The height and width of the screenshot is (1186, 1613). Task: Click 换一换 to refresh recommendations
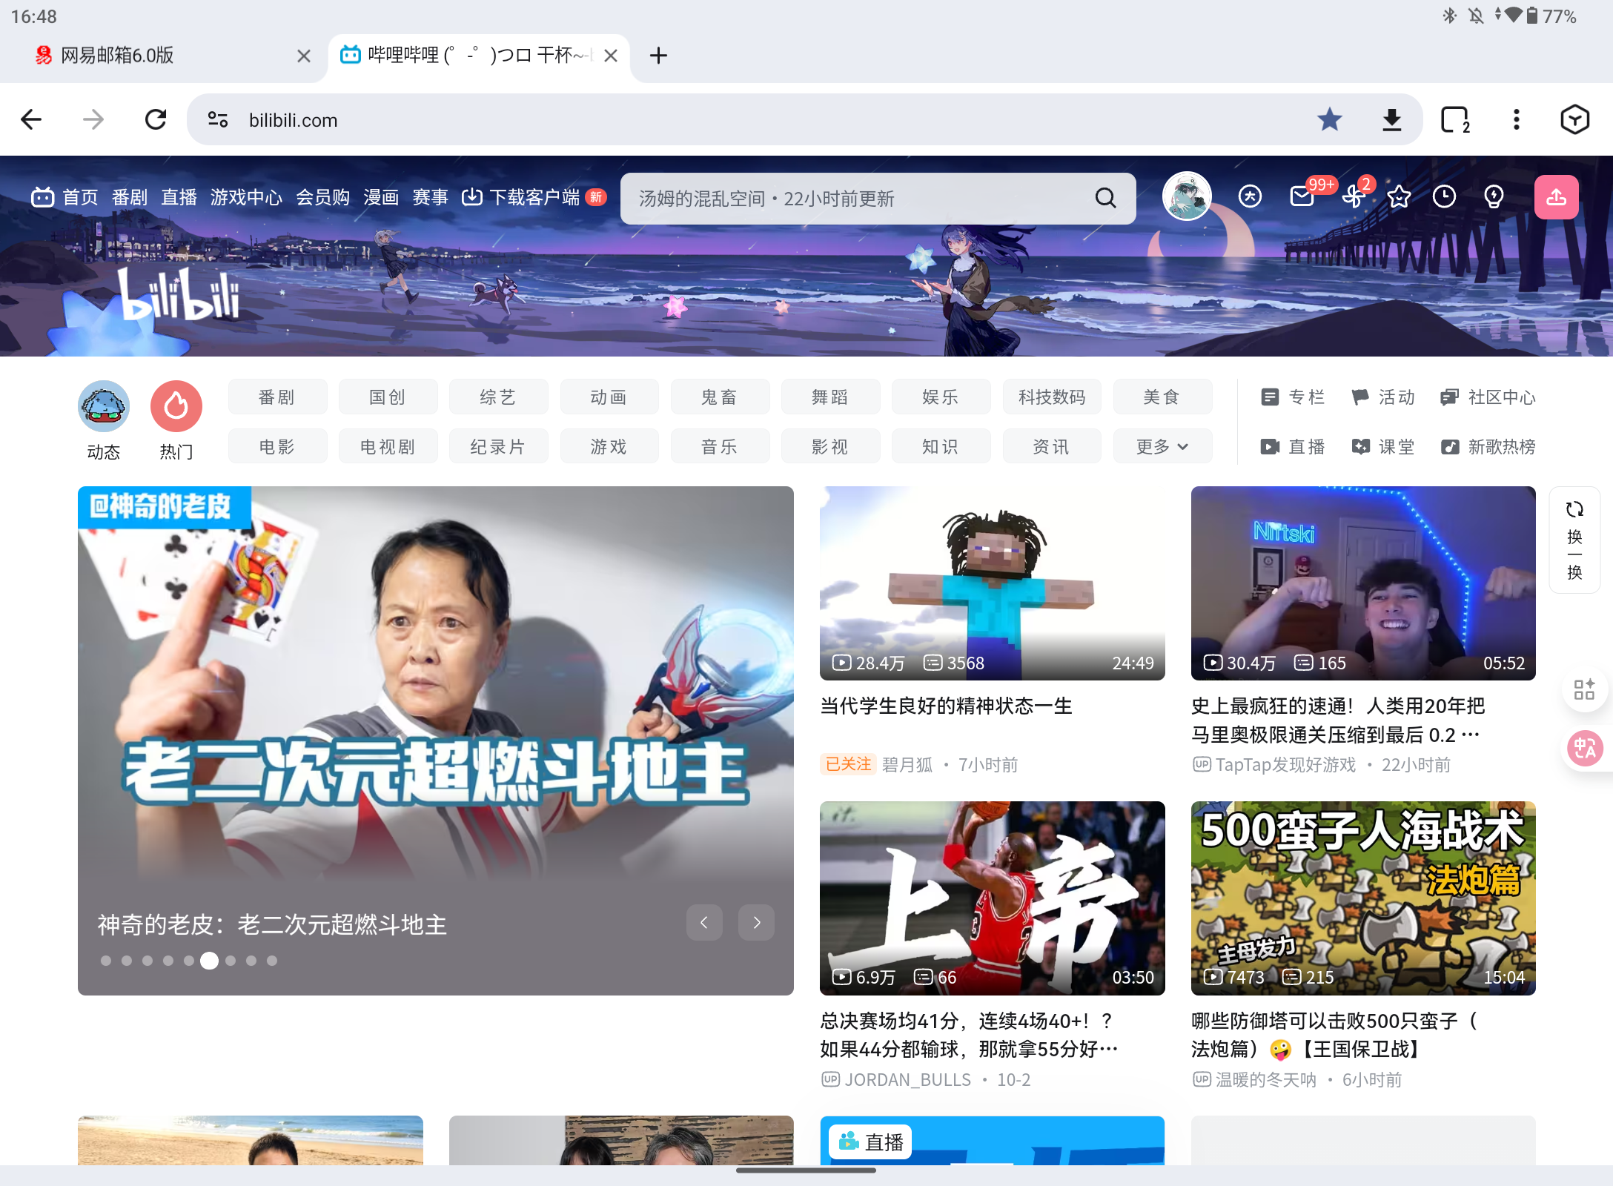(x=1574, y=541)
